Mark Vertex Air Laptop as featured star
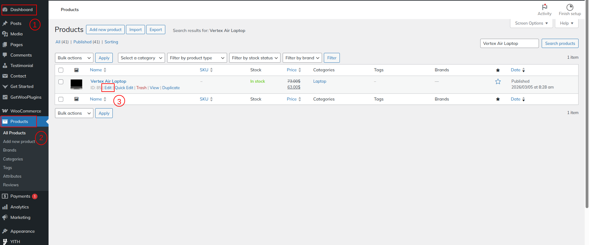This screenshot has height=245, width=589. point(498,81)
